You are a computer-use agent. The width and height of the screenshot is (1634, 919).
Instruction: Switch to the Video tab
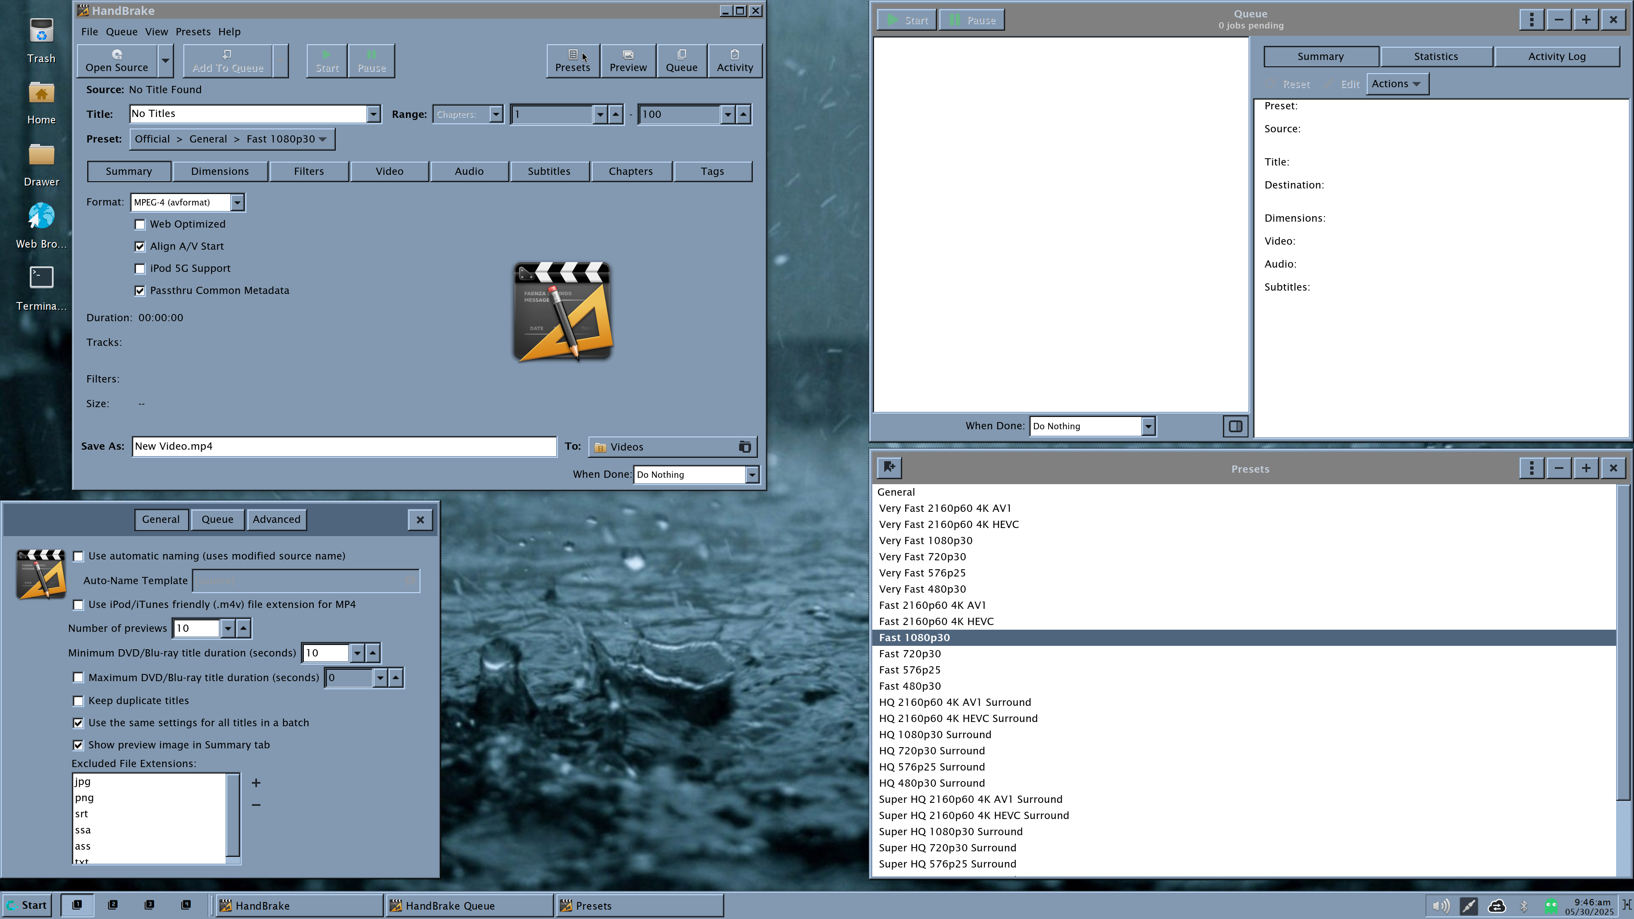tap(389, 171)
